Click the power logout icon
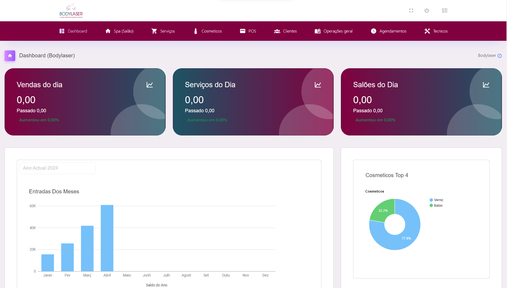The width and height of the screenshot is (507, 288). pos(427,10)
